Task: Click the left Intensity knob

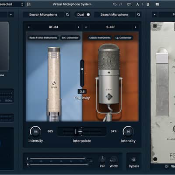Action: coord(35,132)
